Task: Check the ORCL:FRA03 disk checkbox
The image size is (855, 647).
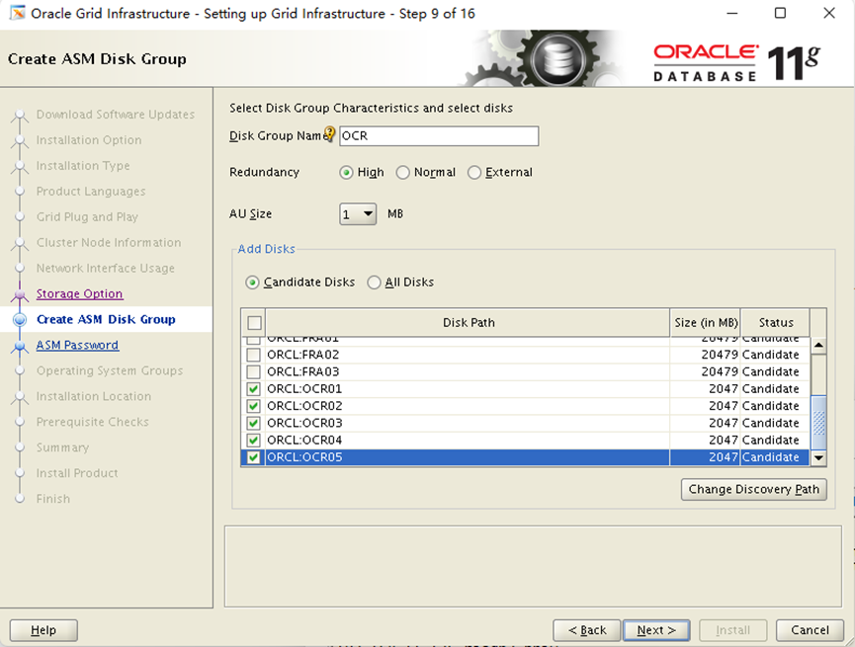Action: click(254, 371)
